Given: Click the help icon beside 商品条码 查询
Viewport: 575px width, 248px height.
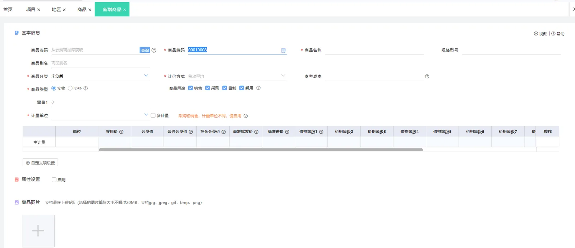Looking at the screenshot, I should point(154,50).
